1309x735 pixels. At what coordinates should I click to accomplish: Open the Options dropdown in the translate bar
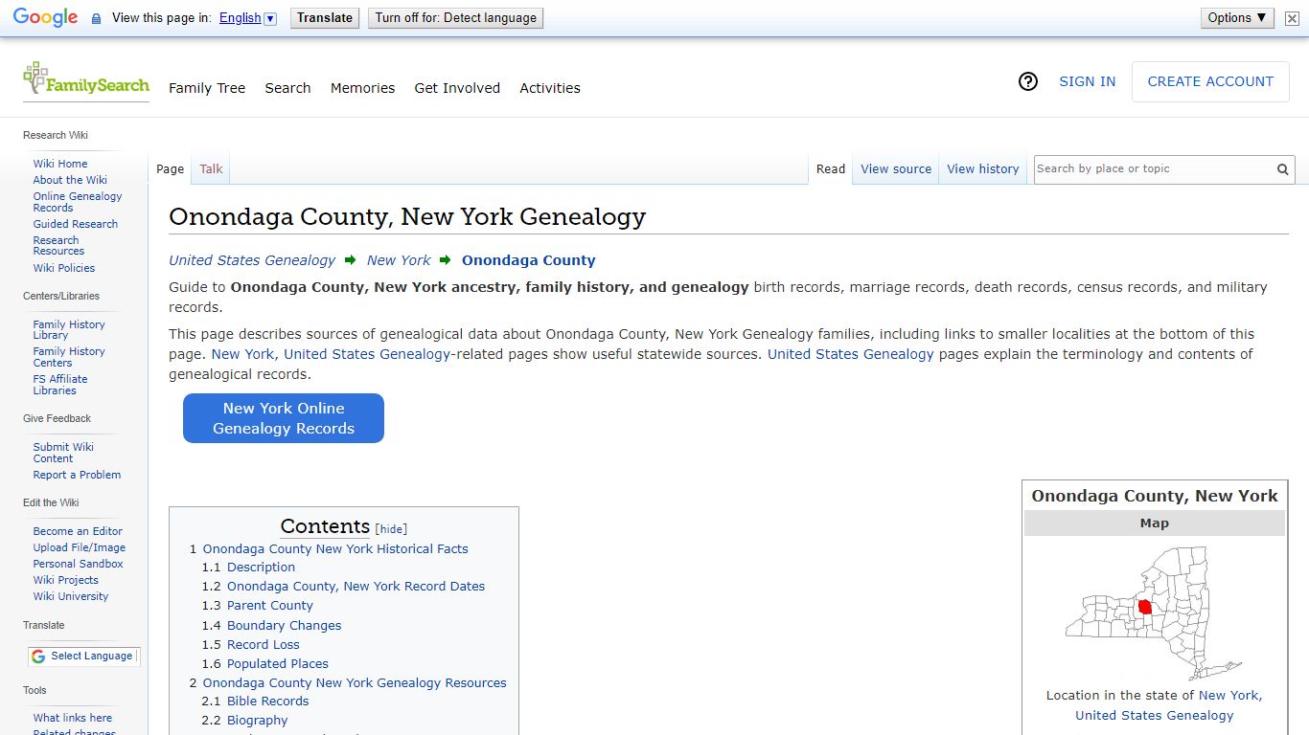pos(1237,18)
